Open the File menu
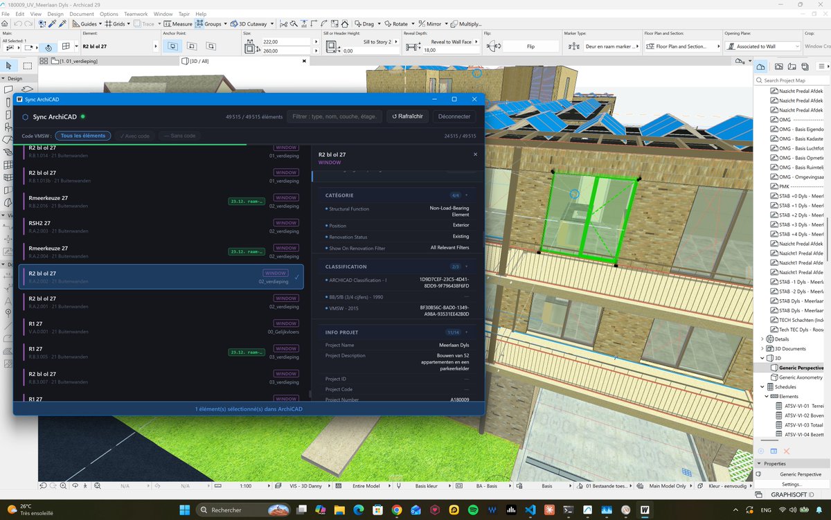 pos(7,14)
